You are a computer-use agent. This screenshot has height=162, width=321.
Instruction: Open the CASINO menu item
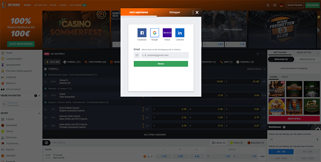click(x=63, y=5)
